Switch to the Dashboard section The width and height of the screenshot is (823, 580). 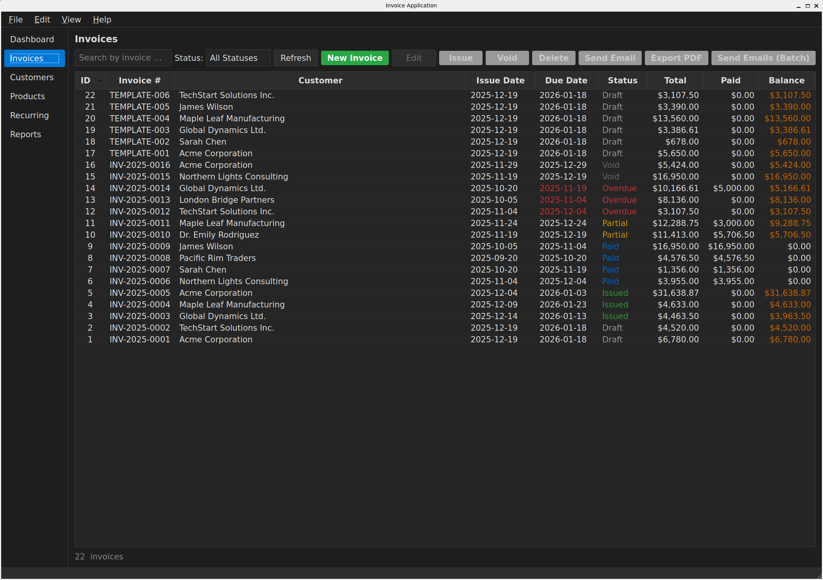32,39
